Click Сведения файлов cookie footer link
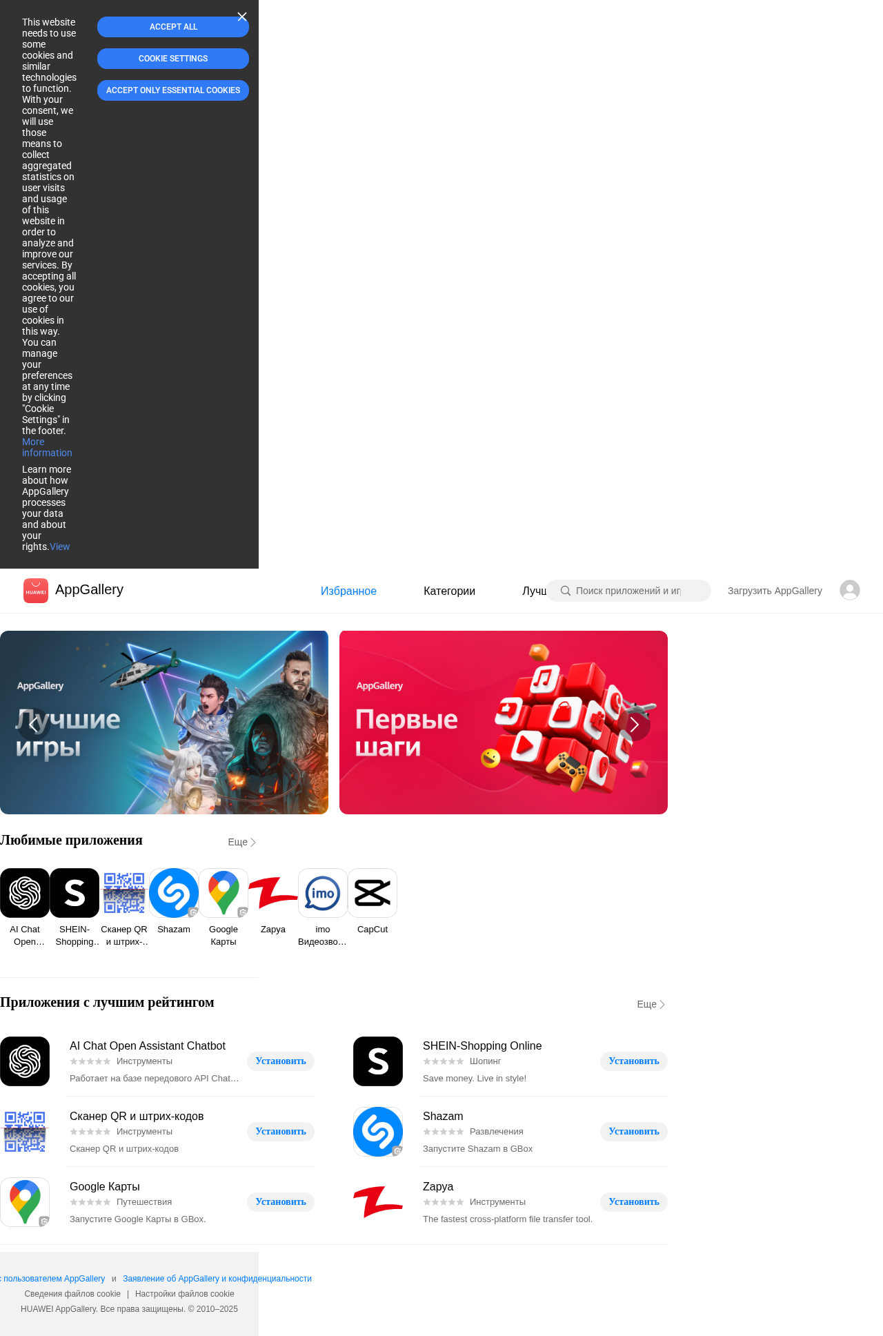Image resolution: width=883 pixels, height=1336 pixels. [x=72, y=1294]
